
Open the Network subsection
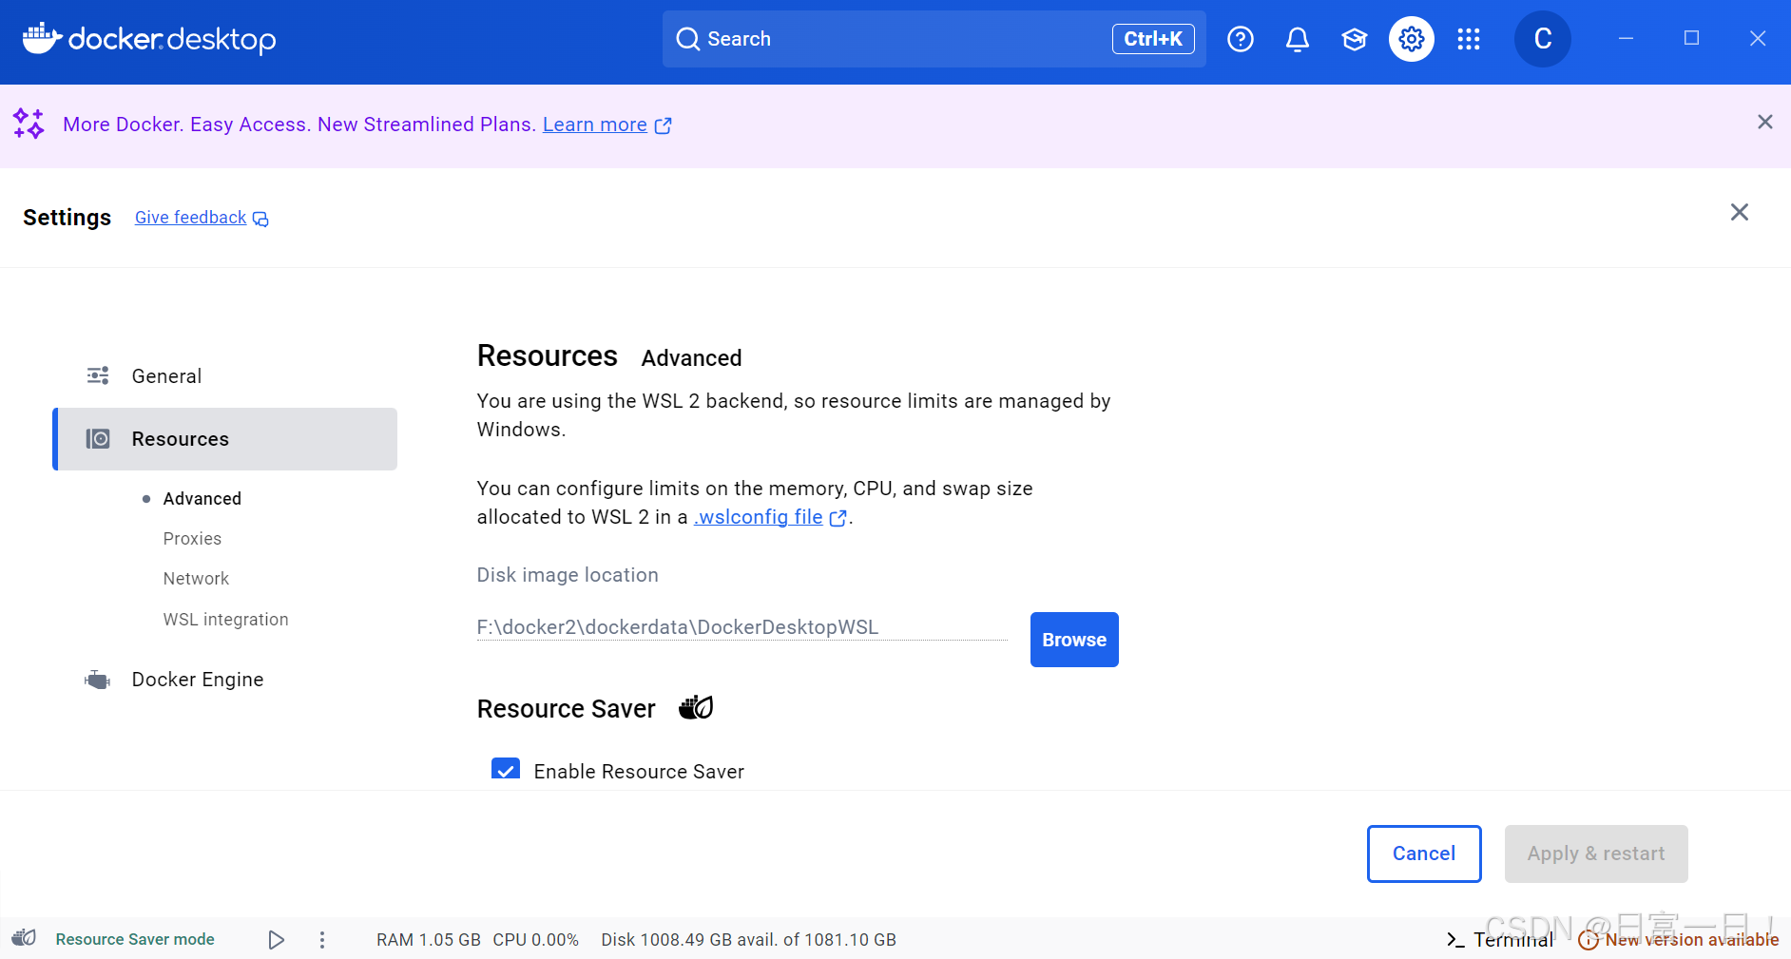click(x=196, y=578)
